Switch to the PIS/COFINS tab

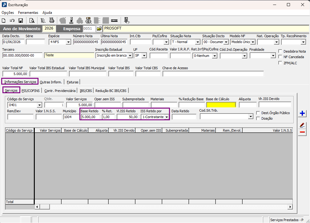(x=31, y=91)
